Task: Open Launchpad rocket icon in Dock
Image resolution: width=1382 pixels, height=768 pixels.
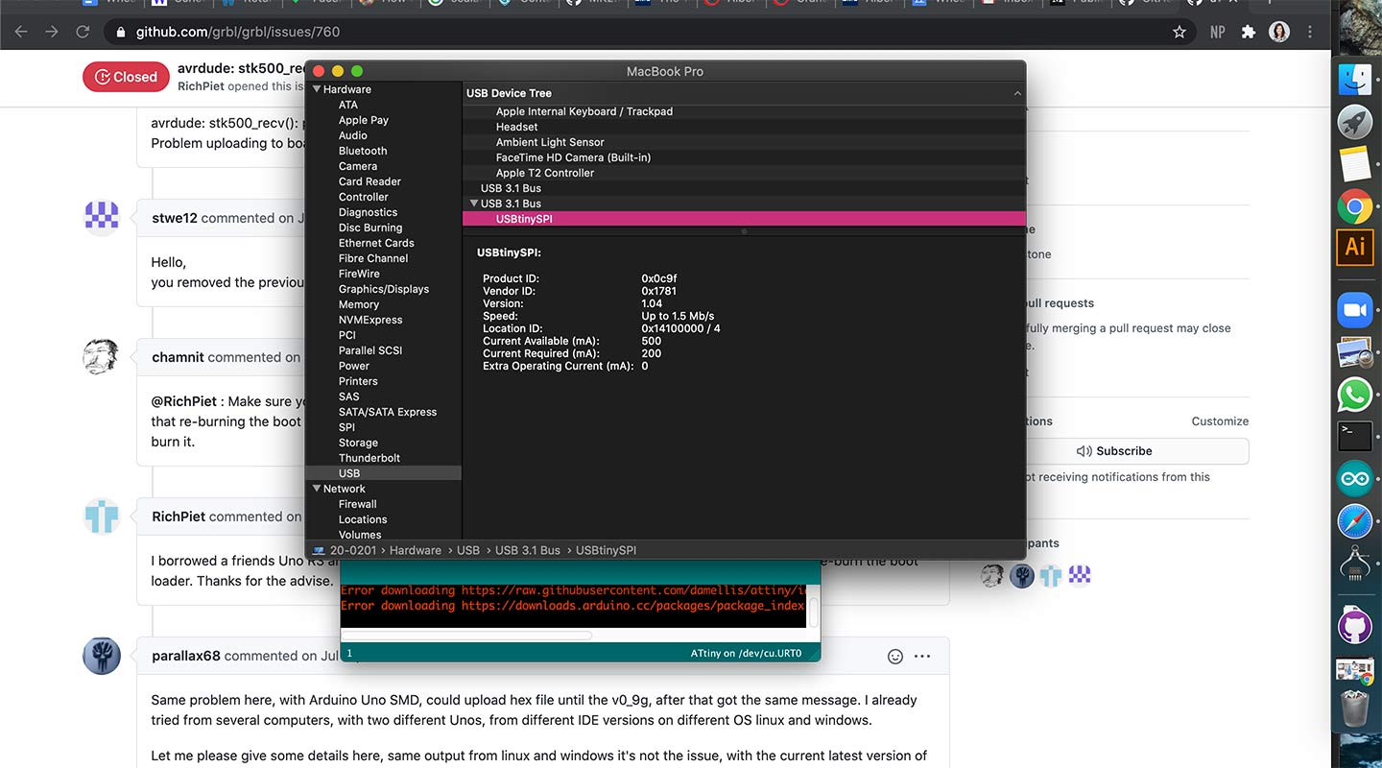Action: click(x=1355, y=121)
